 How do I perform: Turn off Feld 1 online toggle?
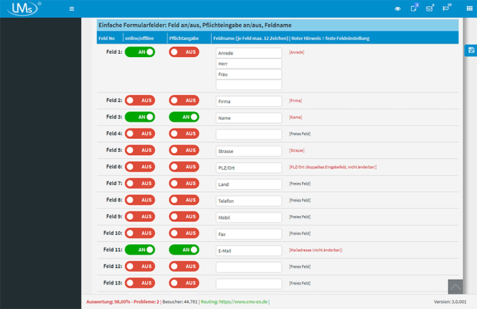(140, 52)
